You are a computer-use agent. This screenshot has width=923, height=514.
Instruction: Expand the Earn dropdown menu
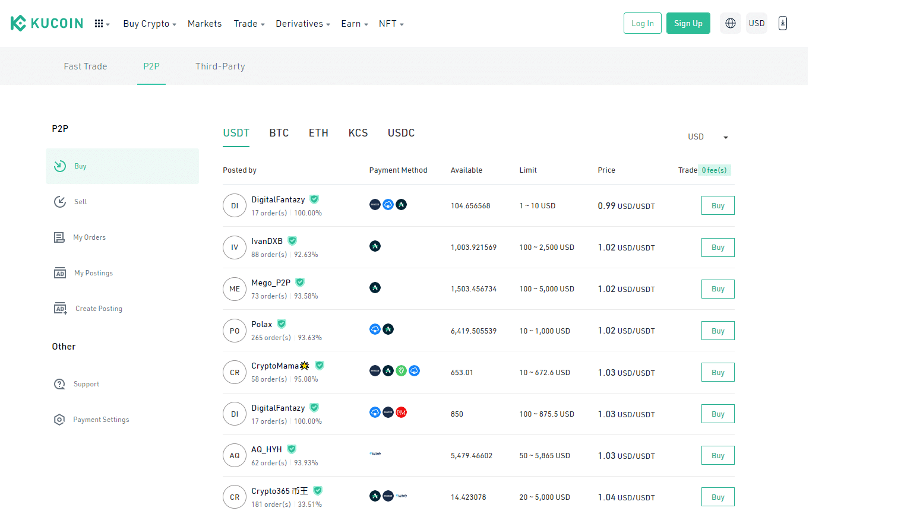point(355,24)
